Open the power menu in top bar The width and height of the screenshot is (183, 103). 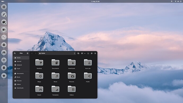(181, 1)
